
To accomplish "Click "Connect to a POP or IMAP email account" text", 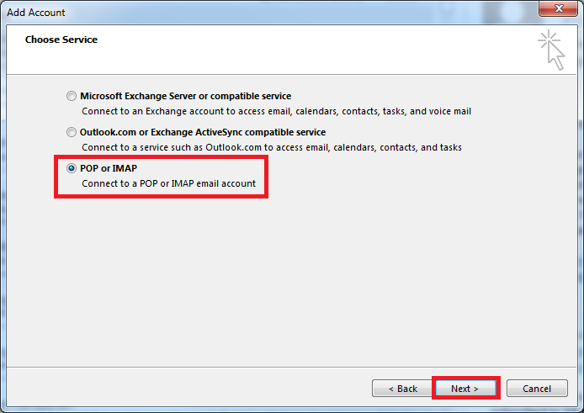I will pyautogui.click(x=168, y=183).
